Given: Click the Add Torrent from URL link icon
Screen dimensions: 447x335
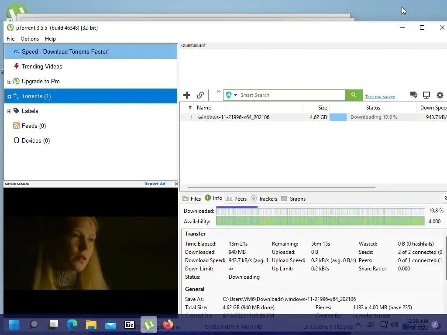Looking at the screenshot, I should [200, 95].
